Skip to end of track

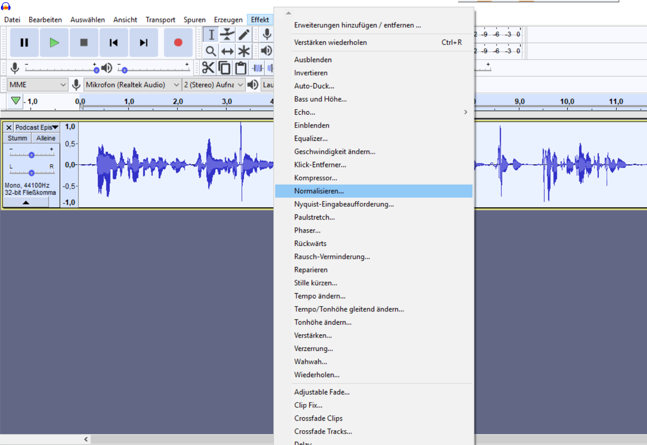[x=144, y=42]
